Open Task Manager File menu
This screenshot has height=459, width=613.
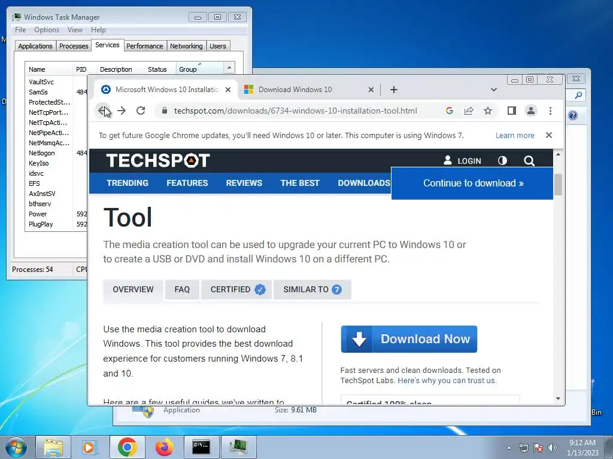[20, 30]
